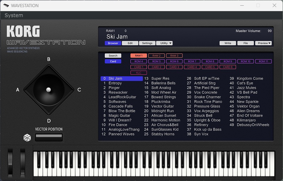Screen dimensions: 283x181
Task: Select performance 0 Ski Jam
Action: [122, 78]
